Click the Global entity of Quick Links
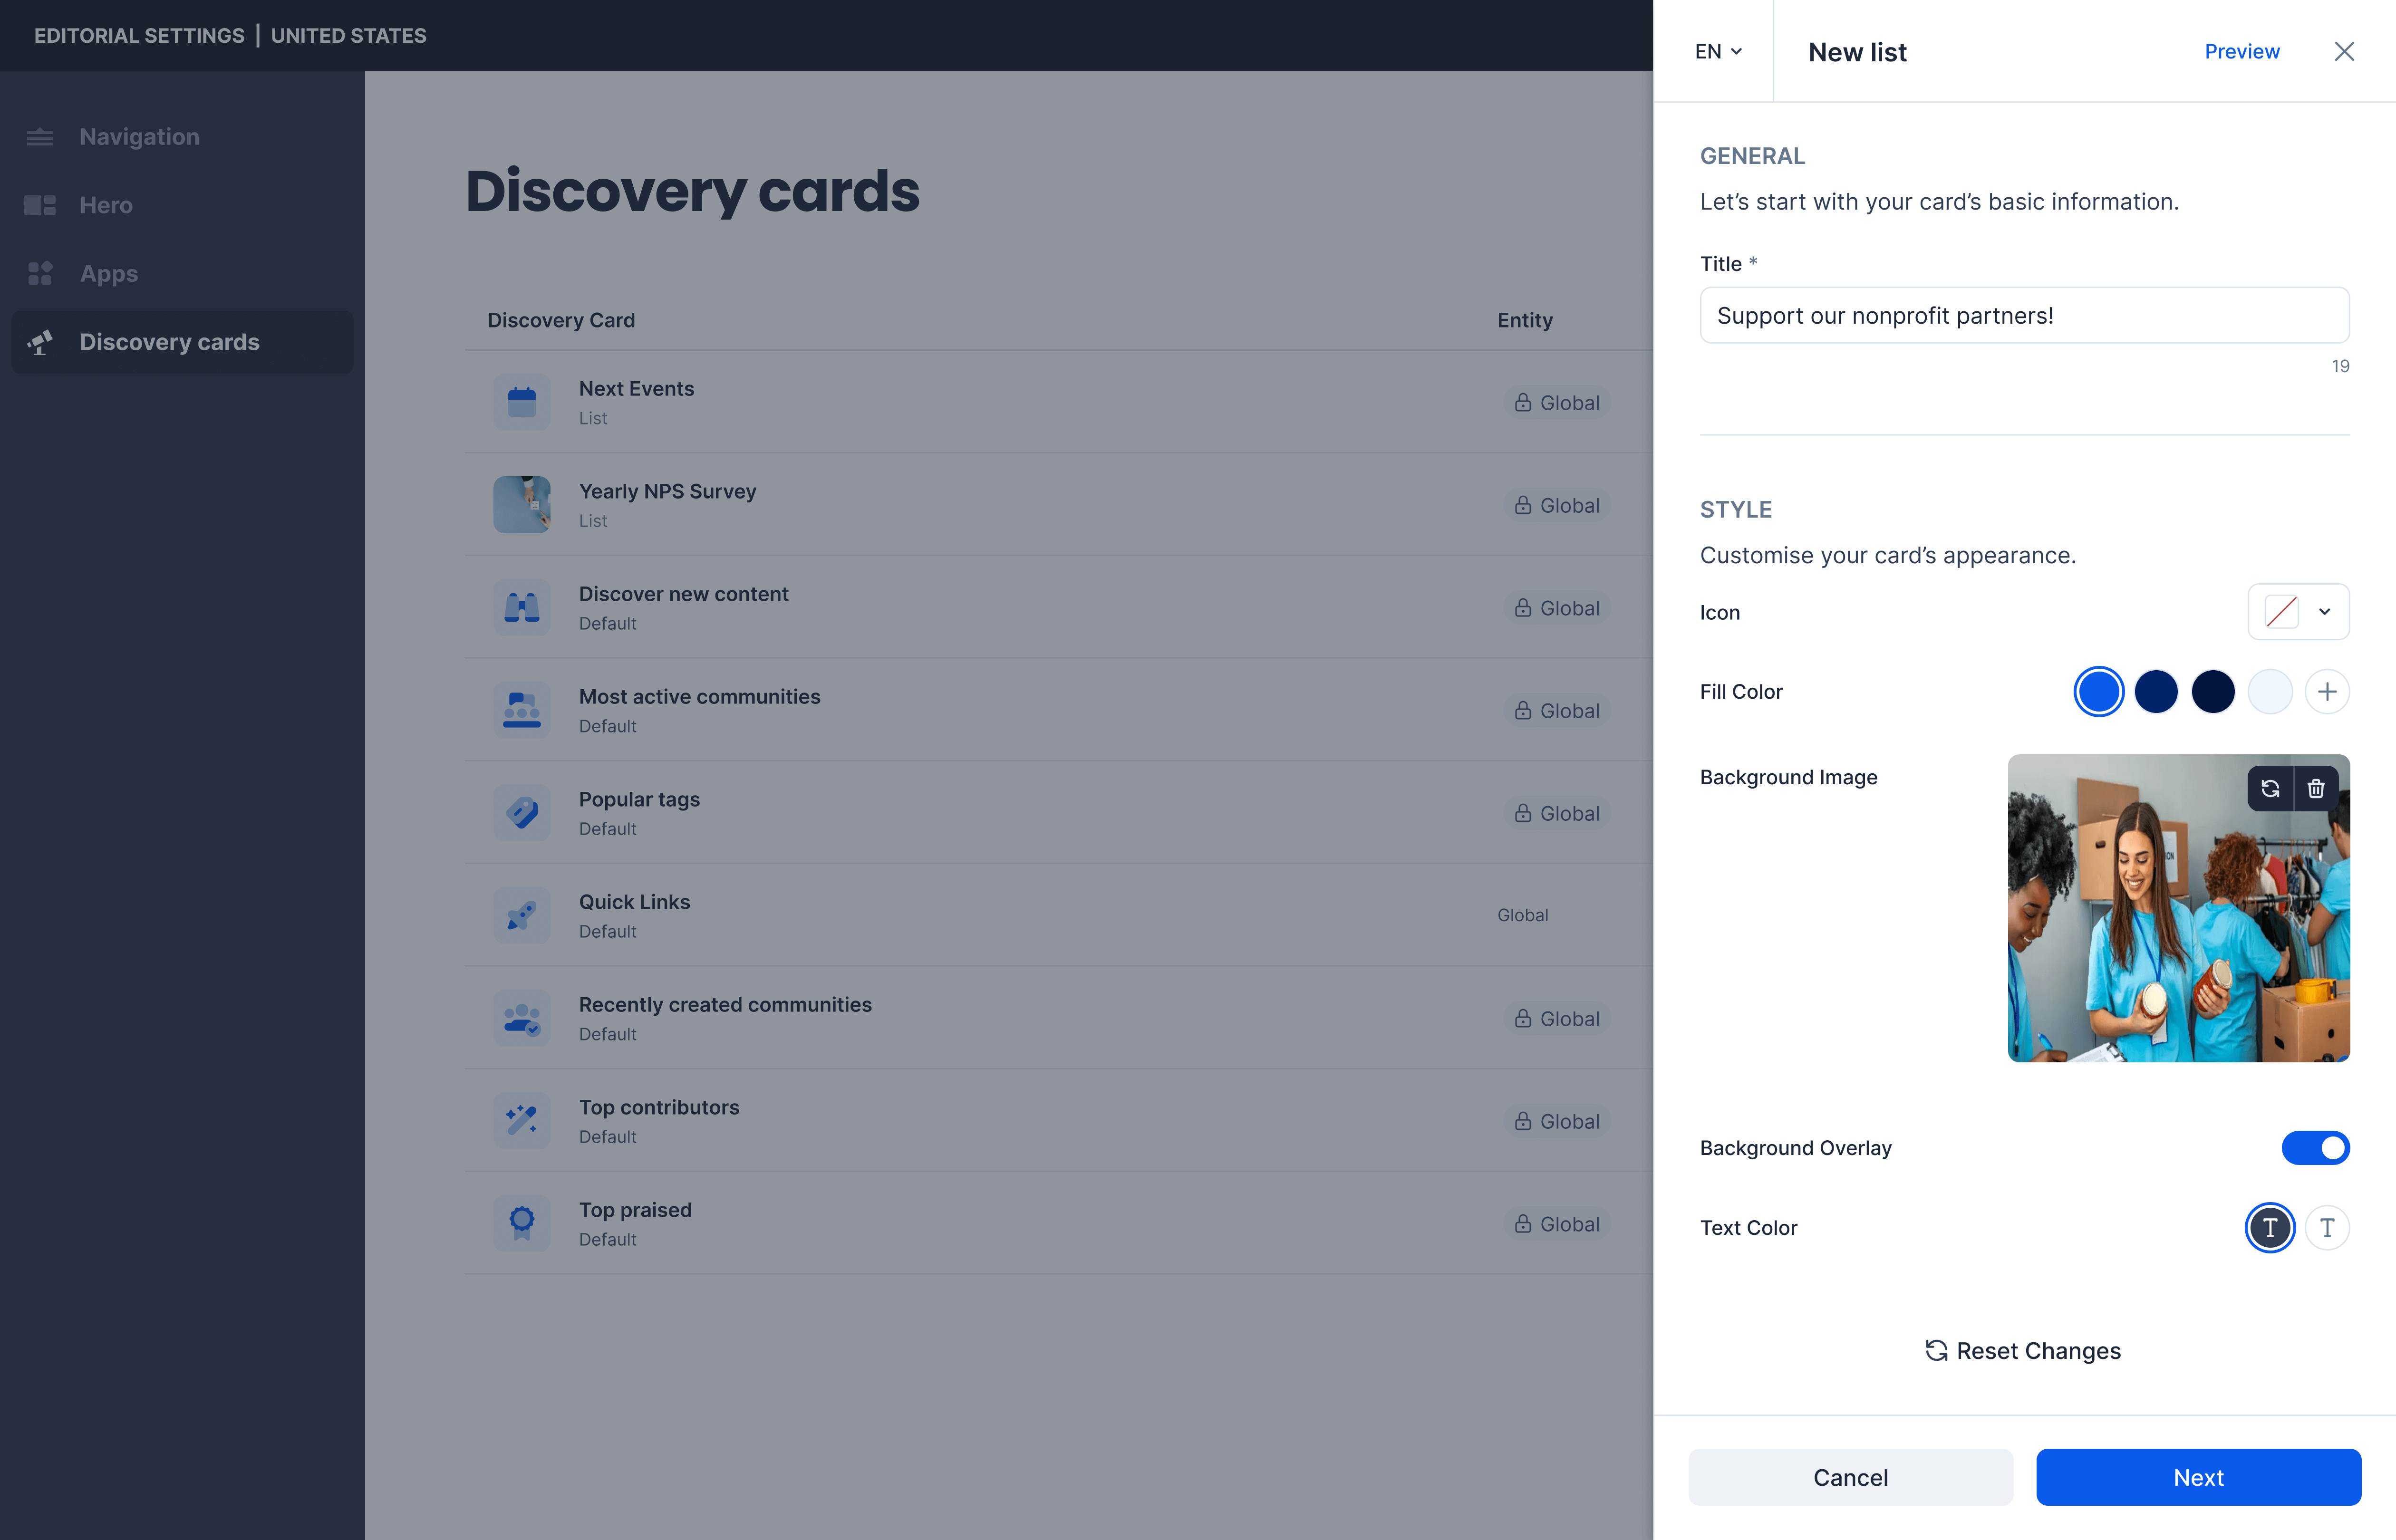This screenshot has width=2396, height=1540. click(x=1522, y=915)
